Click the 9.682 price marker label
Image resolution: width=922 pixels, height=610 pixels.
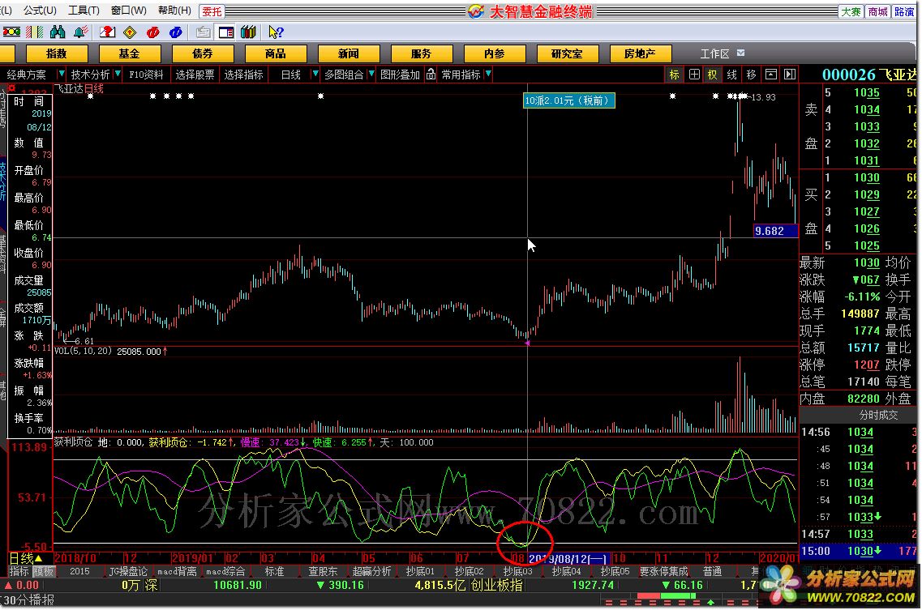pos(775,231)
